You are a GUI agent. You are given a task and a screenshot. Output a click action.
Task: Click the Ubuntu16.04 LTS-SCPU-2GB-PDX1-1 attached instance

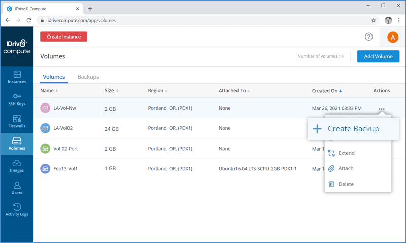pos(258,169)
